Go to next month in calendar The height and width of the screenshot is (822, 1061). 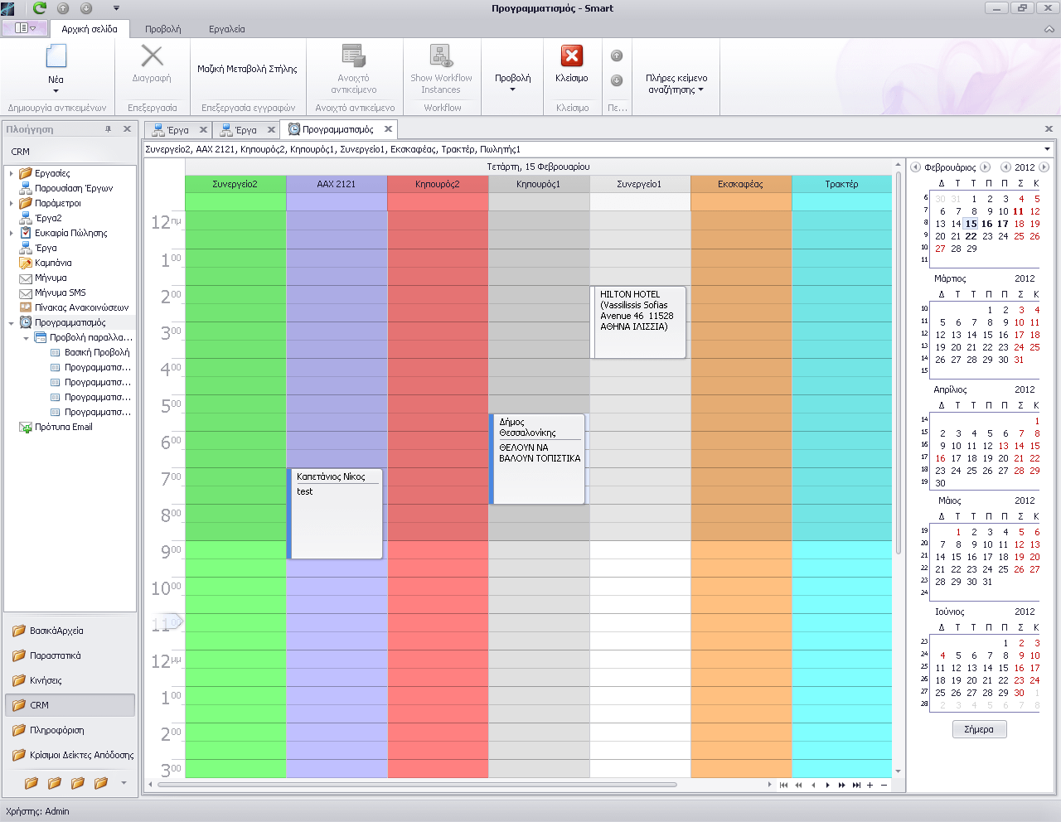[x=986, y=167]
